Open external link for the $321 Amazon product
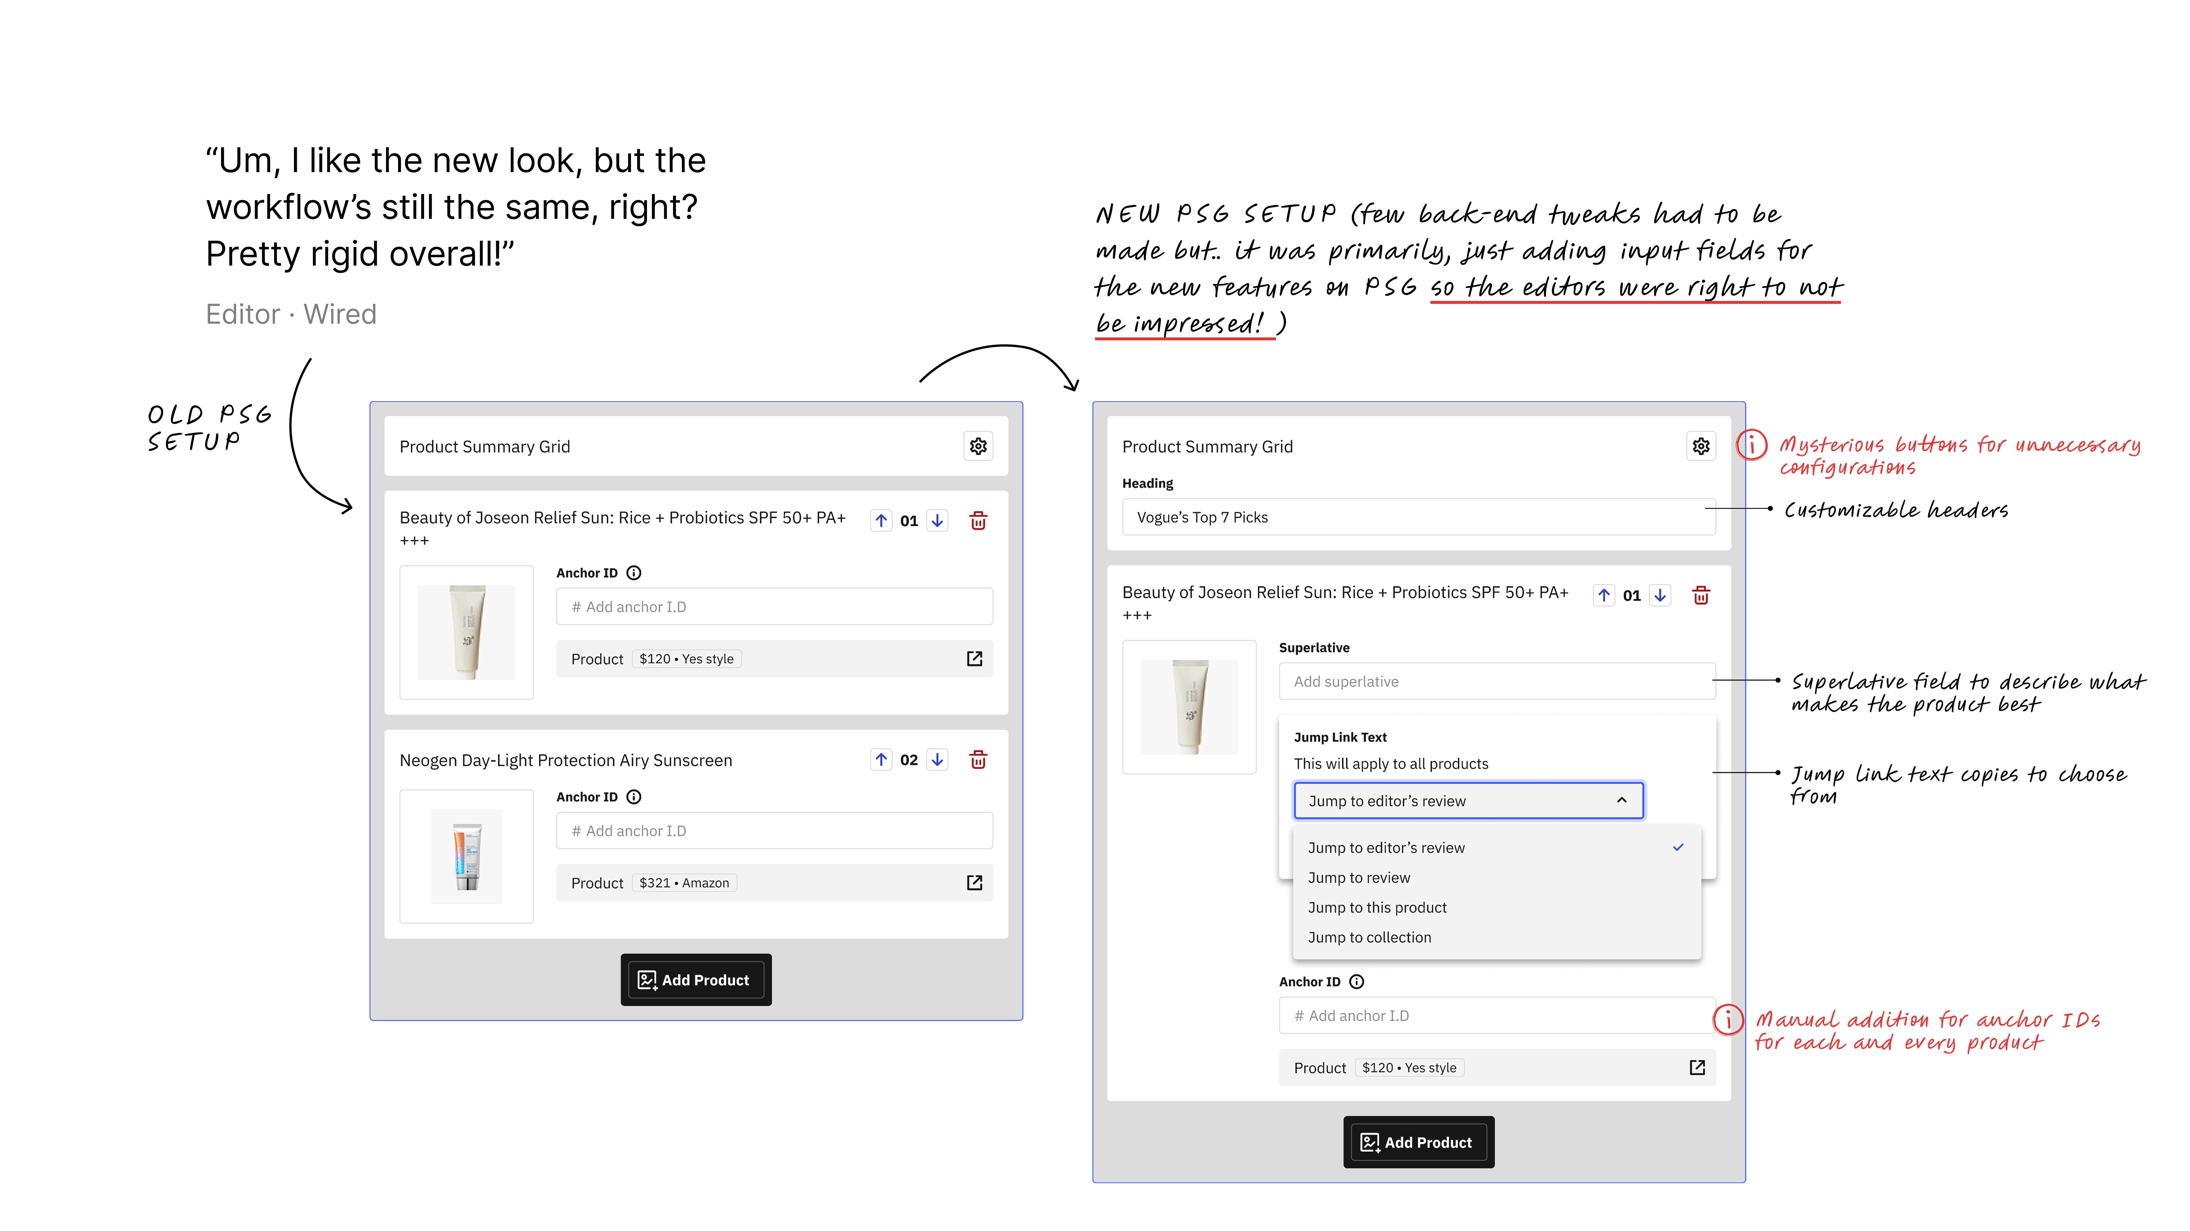The height and width of the screenshot is (1231, 2190). tap(974, 883)
